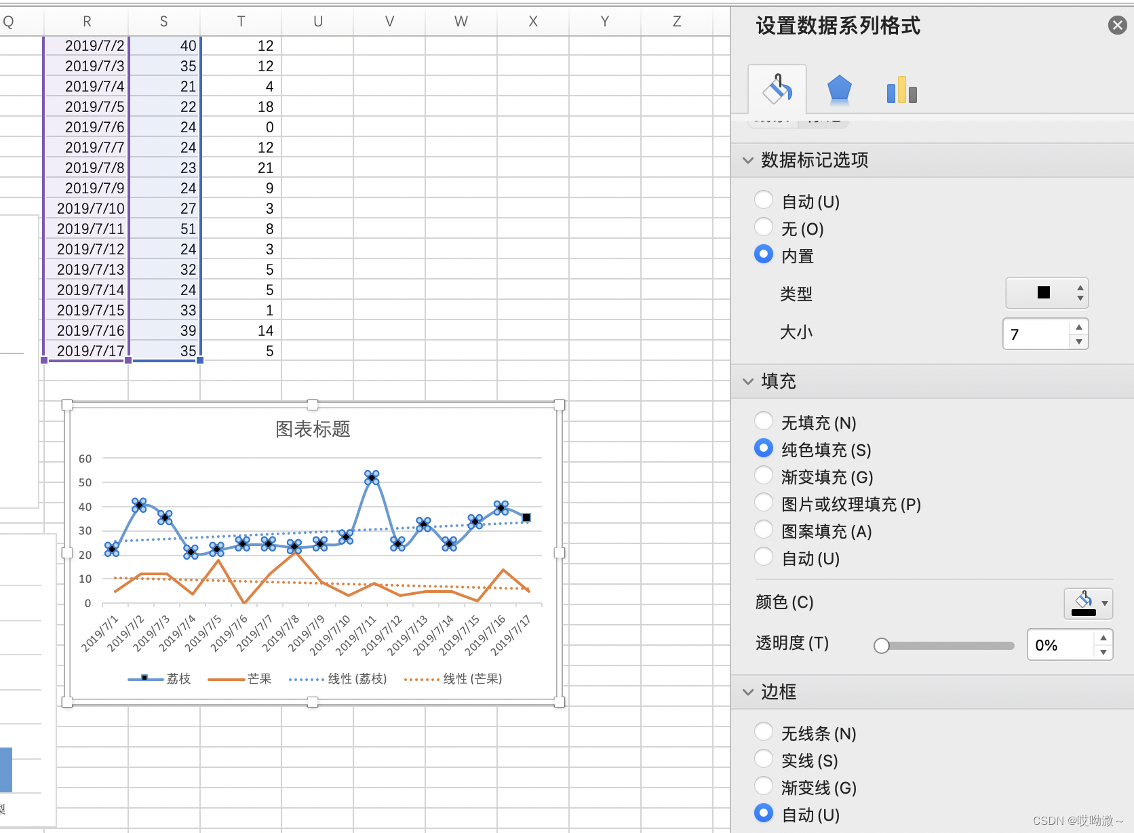Click the 线性 (荔枝) legend entry
Viewport: 1134px width, 833px height.
click(338, 678)
